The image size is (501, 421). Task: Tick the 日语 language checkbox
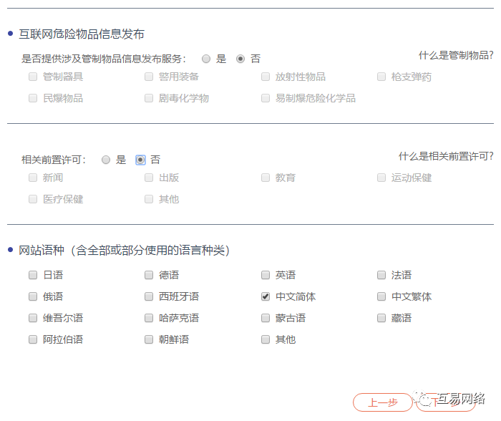point(33,275)
